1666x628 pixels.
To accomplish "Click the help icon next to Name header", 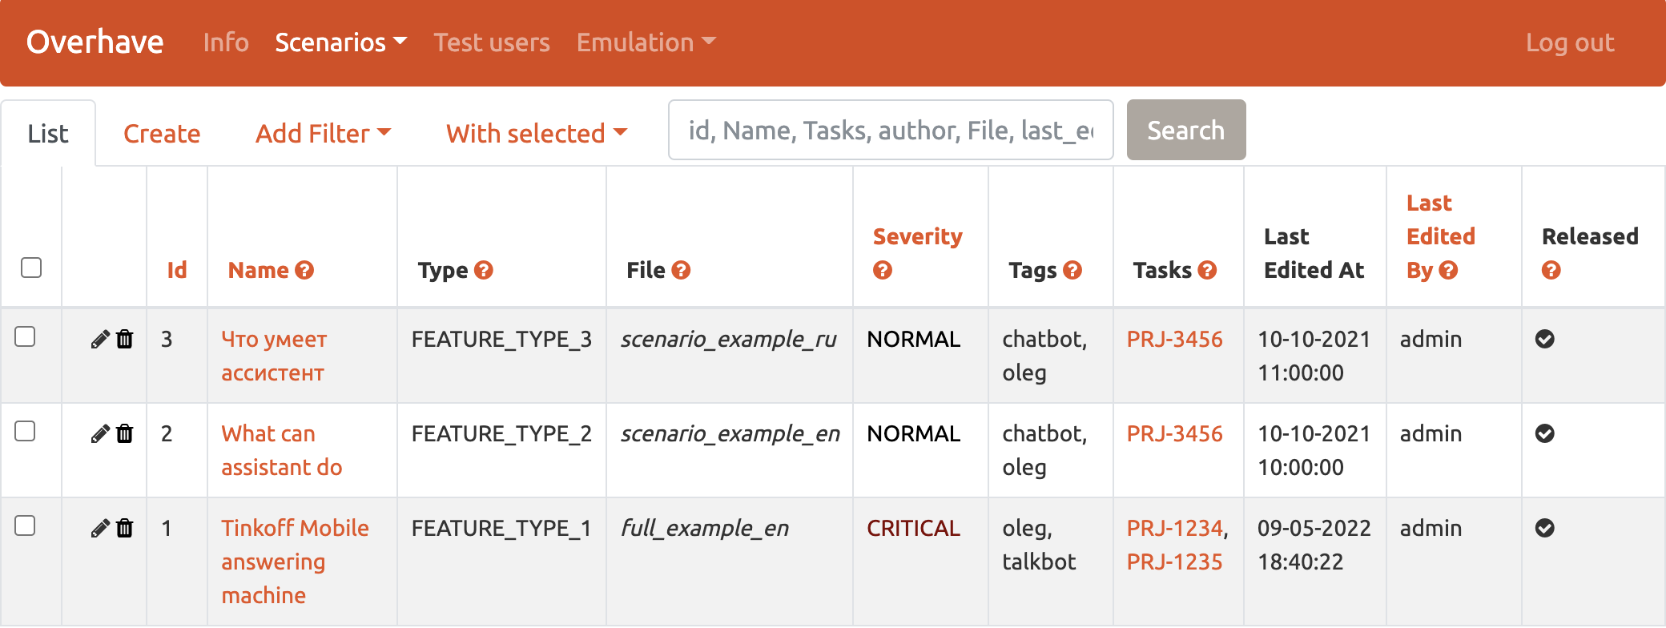I will tap(304, 270).
